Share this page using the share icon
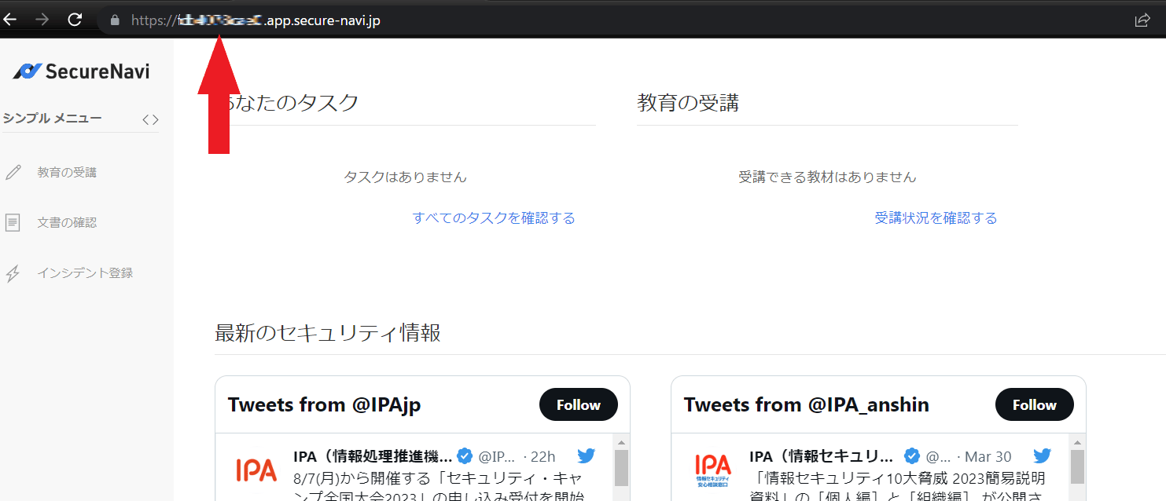The image size is (1166, 501). click(x=1142, y=20)
